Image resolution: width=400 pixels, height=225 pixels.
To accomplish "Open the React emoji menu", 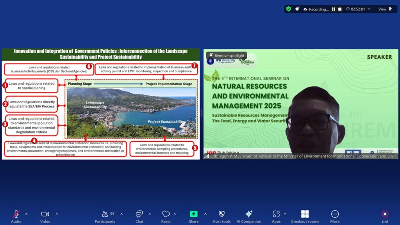I will pyautogui.click(x=166, y=214).
